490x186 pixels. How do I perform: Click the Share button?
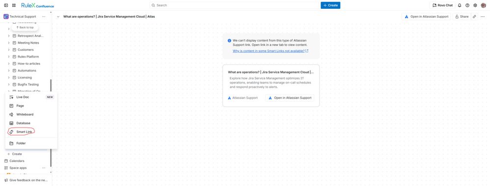(x=462, y=17)
